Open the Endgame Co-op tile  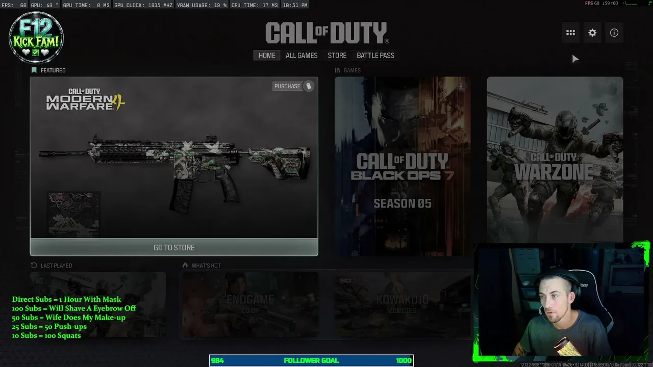[x=250, y=304]
